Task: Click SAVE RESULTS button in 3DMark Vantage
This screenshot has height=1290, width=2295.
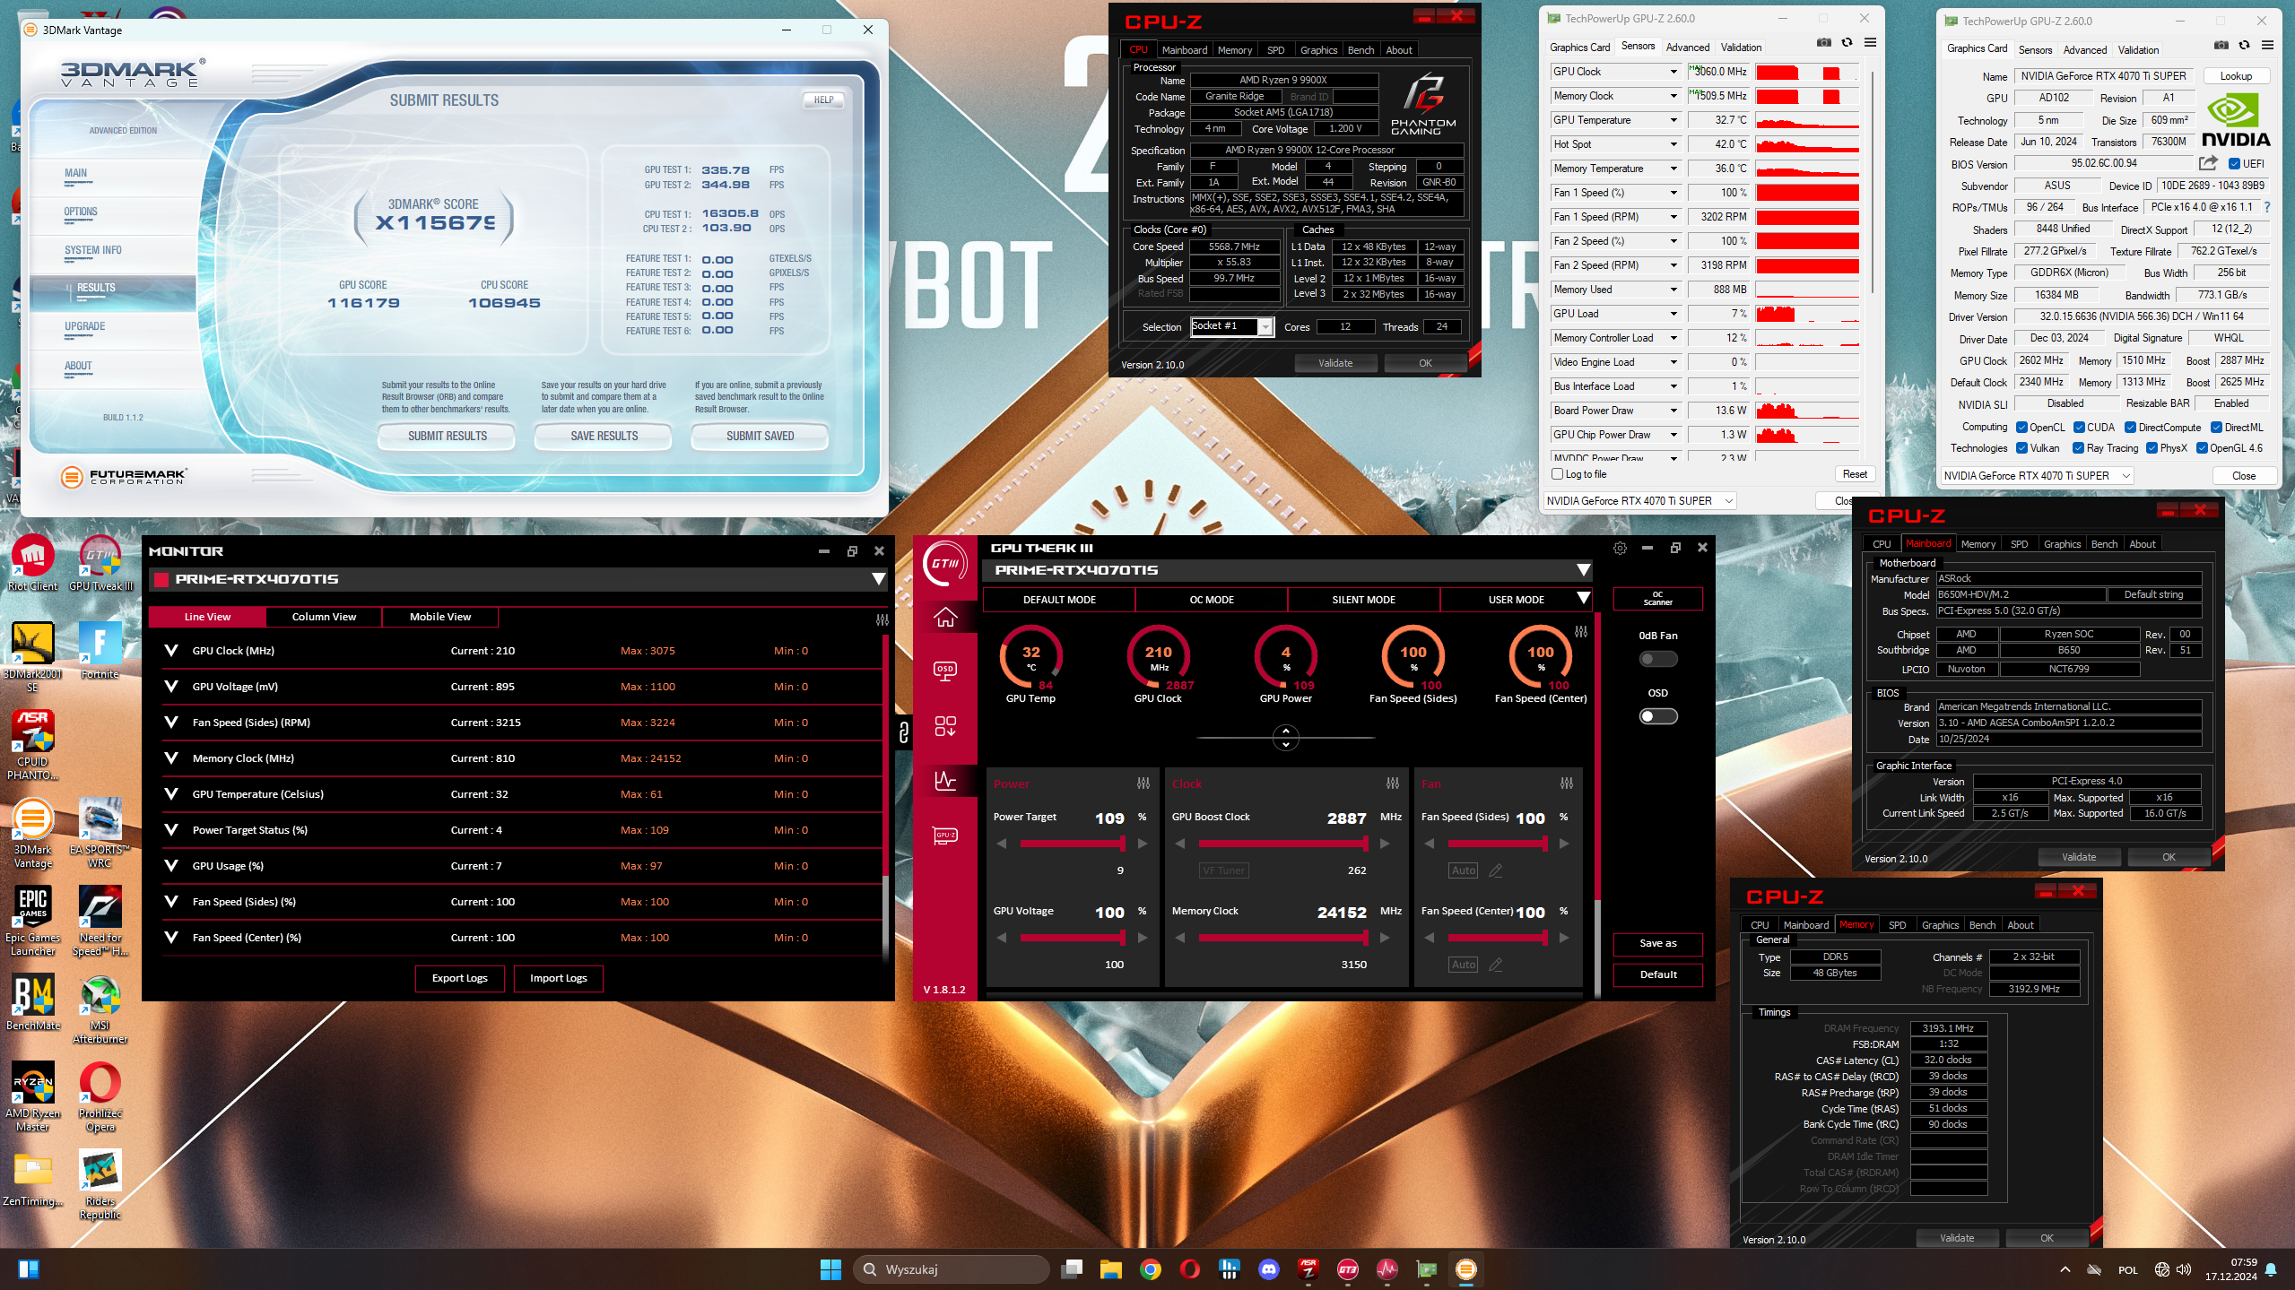Action: pos(604,437)
